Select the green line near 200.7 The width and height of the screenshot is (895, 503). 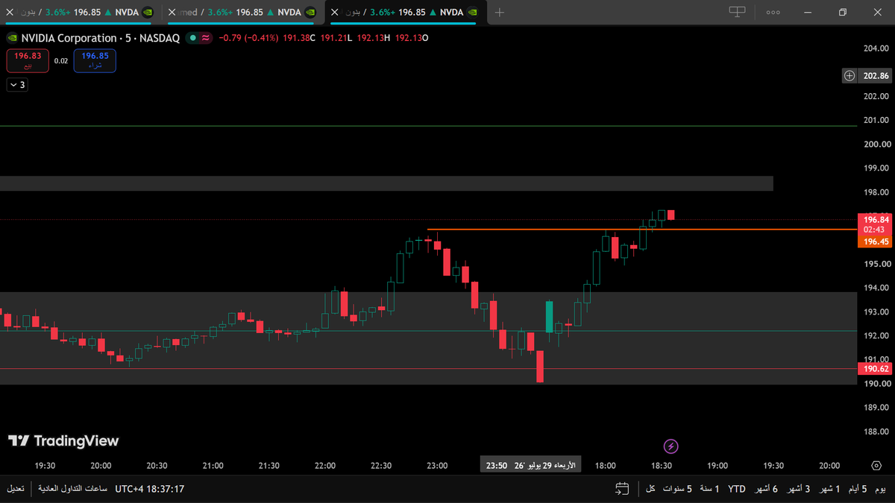pyautogui.click(x=428, y=126)
